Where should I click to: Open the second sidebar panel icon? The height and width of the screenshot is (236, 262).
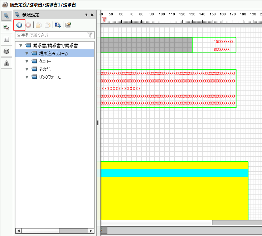[x=6, y=28]
